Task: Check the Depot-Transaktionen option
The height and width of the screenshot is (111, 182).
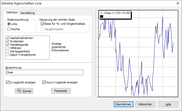Action: [x=7, y=55]
